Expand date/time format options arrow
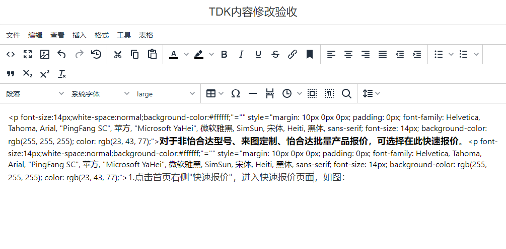506x249 pixels. pyautogui.click(x=300, y=93)
